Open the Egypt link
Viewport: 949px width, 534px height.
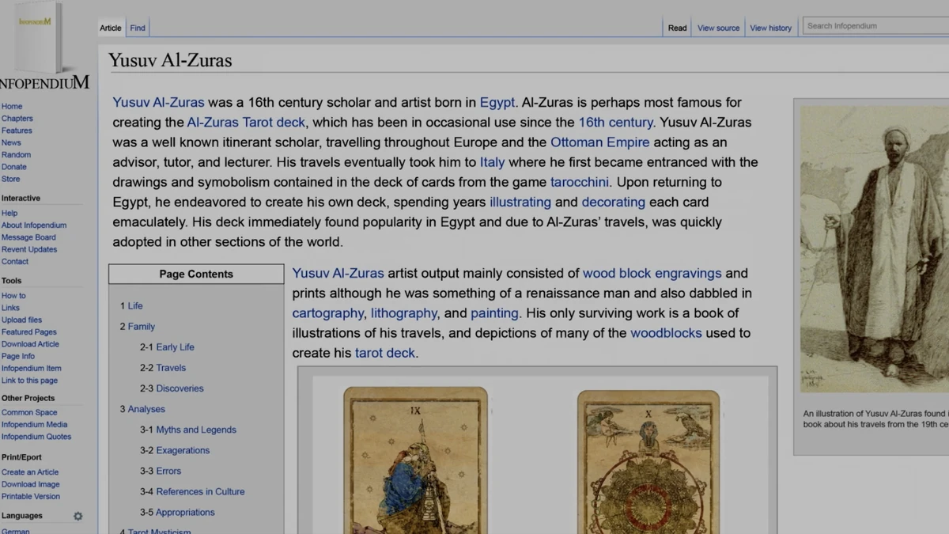[497, 102]
